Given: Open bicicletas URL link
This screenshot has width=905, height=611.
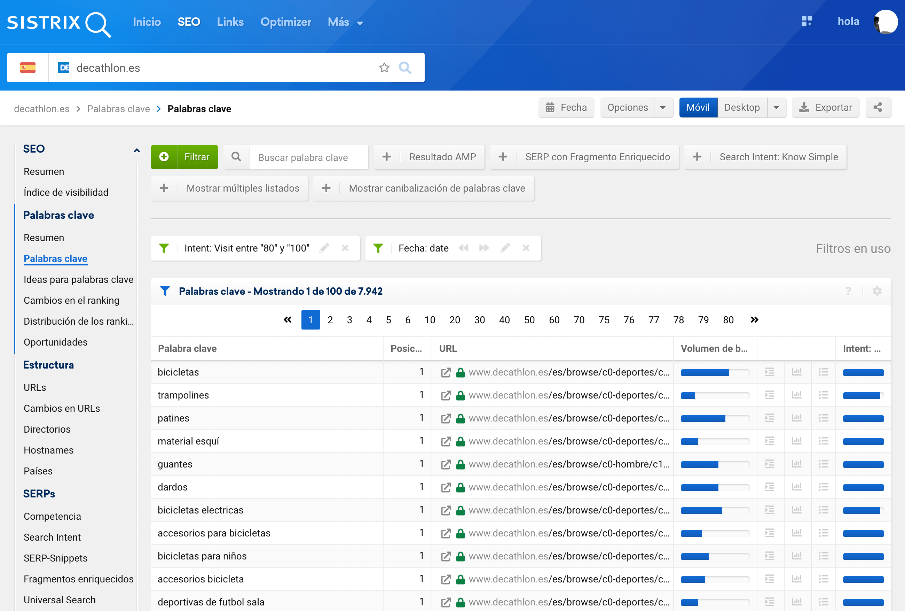Looking at the screenshot, I should (x=569, y=372).
